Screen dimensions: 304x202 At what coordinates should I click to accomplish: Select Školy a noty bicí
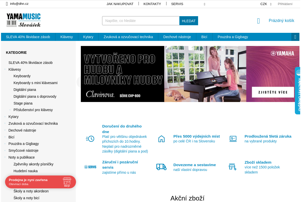pos(26,198)
